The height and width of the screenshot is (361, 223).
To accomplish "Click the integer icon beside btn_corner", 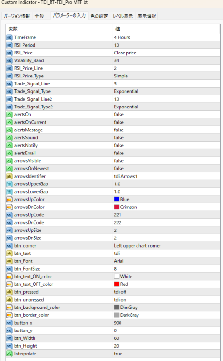I will coord(9,246).
